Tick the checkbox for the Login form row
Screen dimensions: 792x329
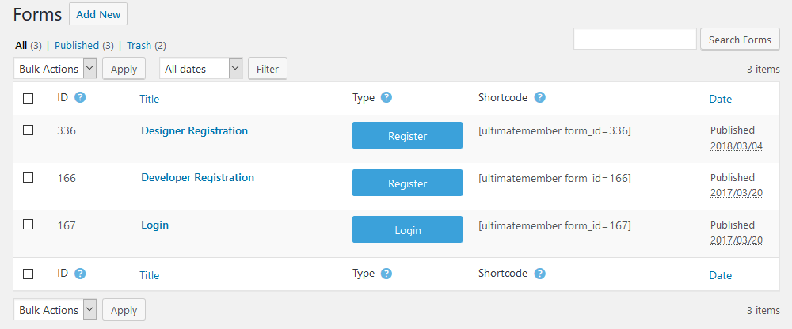29,225
